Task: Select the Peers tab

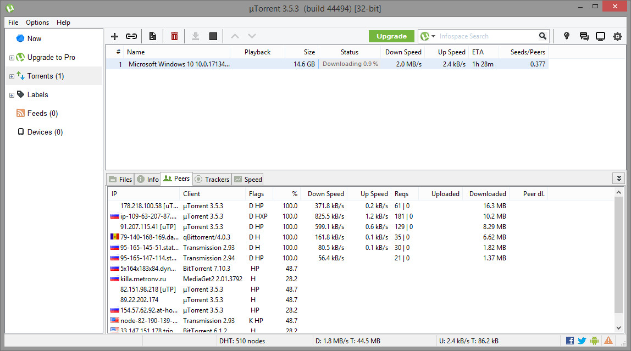Action: (176, 179)
